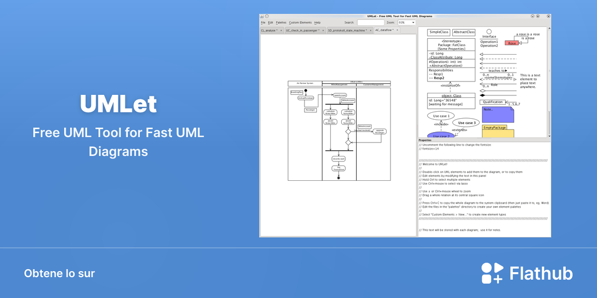Click the final state node in diagram
This screenshot has width=597, height=298.
[338, 177]
